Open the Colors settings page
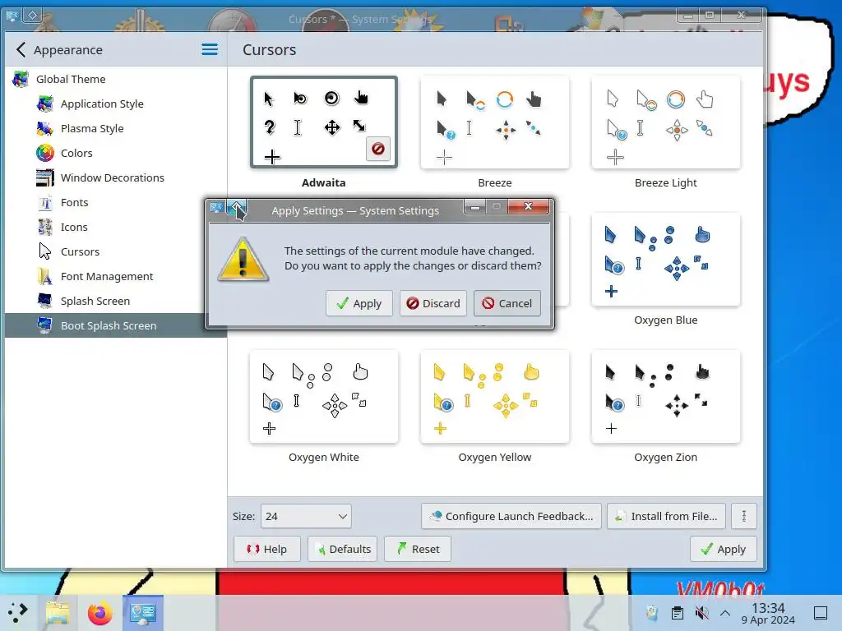Screen dimensions: 842x631 pyautogui.click(x=115, y=153)
